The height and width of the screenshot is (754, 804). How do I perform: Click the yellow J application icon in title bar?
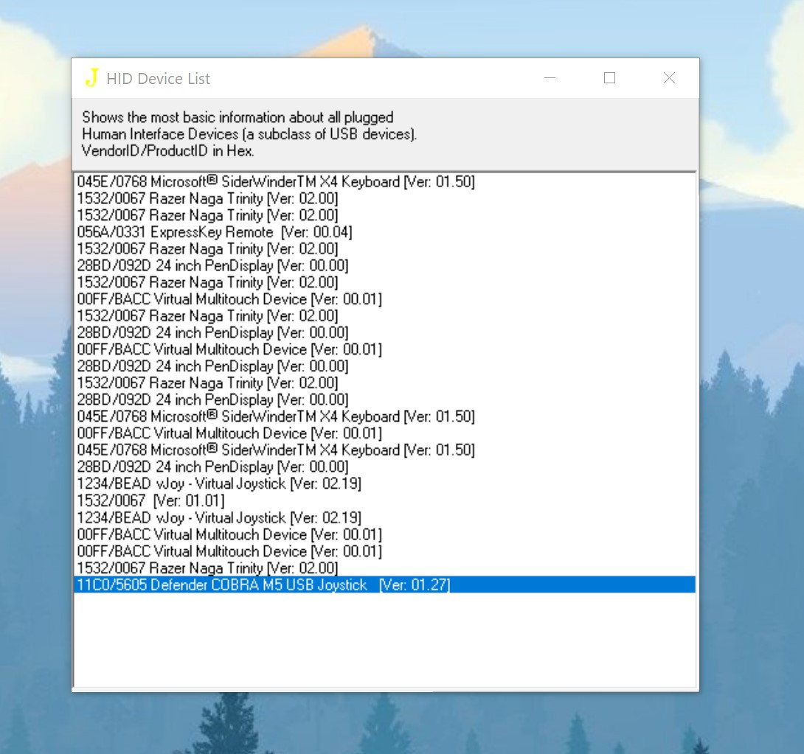pyautogui.click(x=91, y=78)
